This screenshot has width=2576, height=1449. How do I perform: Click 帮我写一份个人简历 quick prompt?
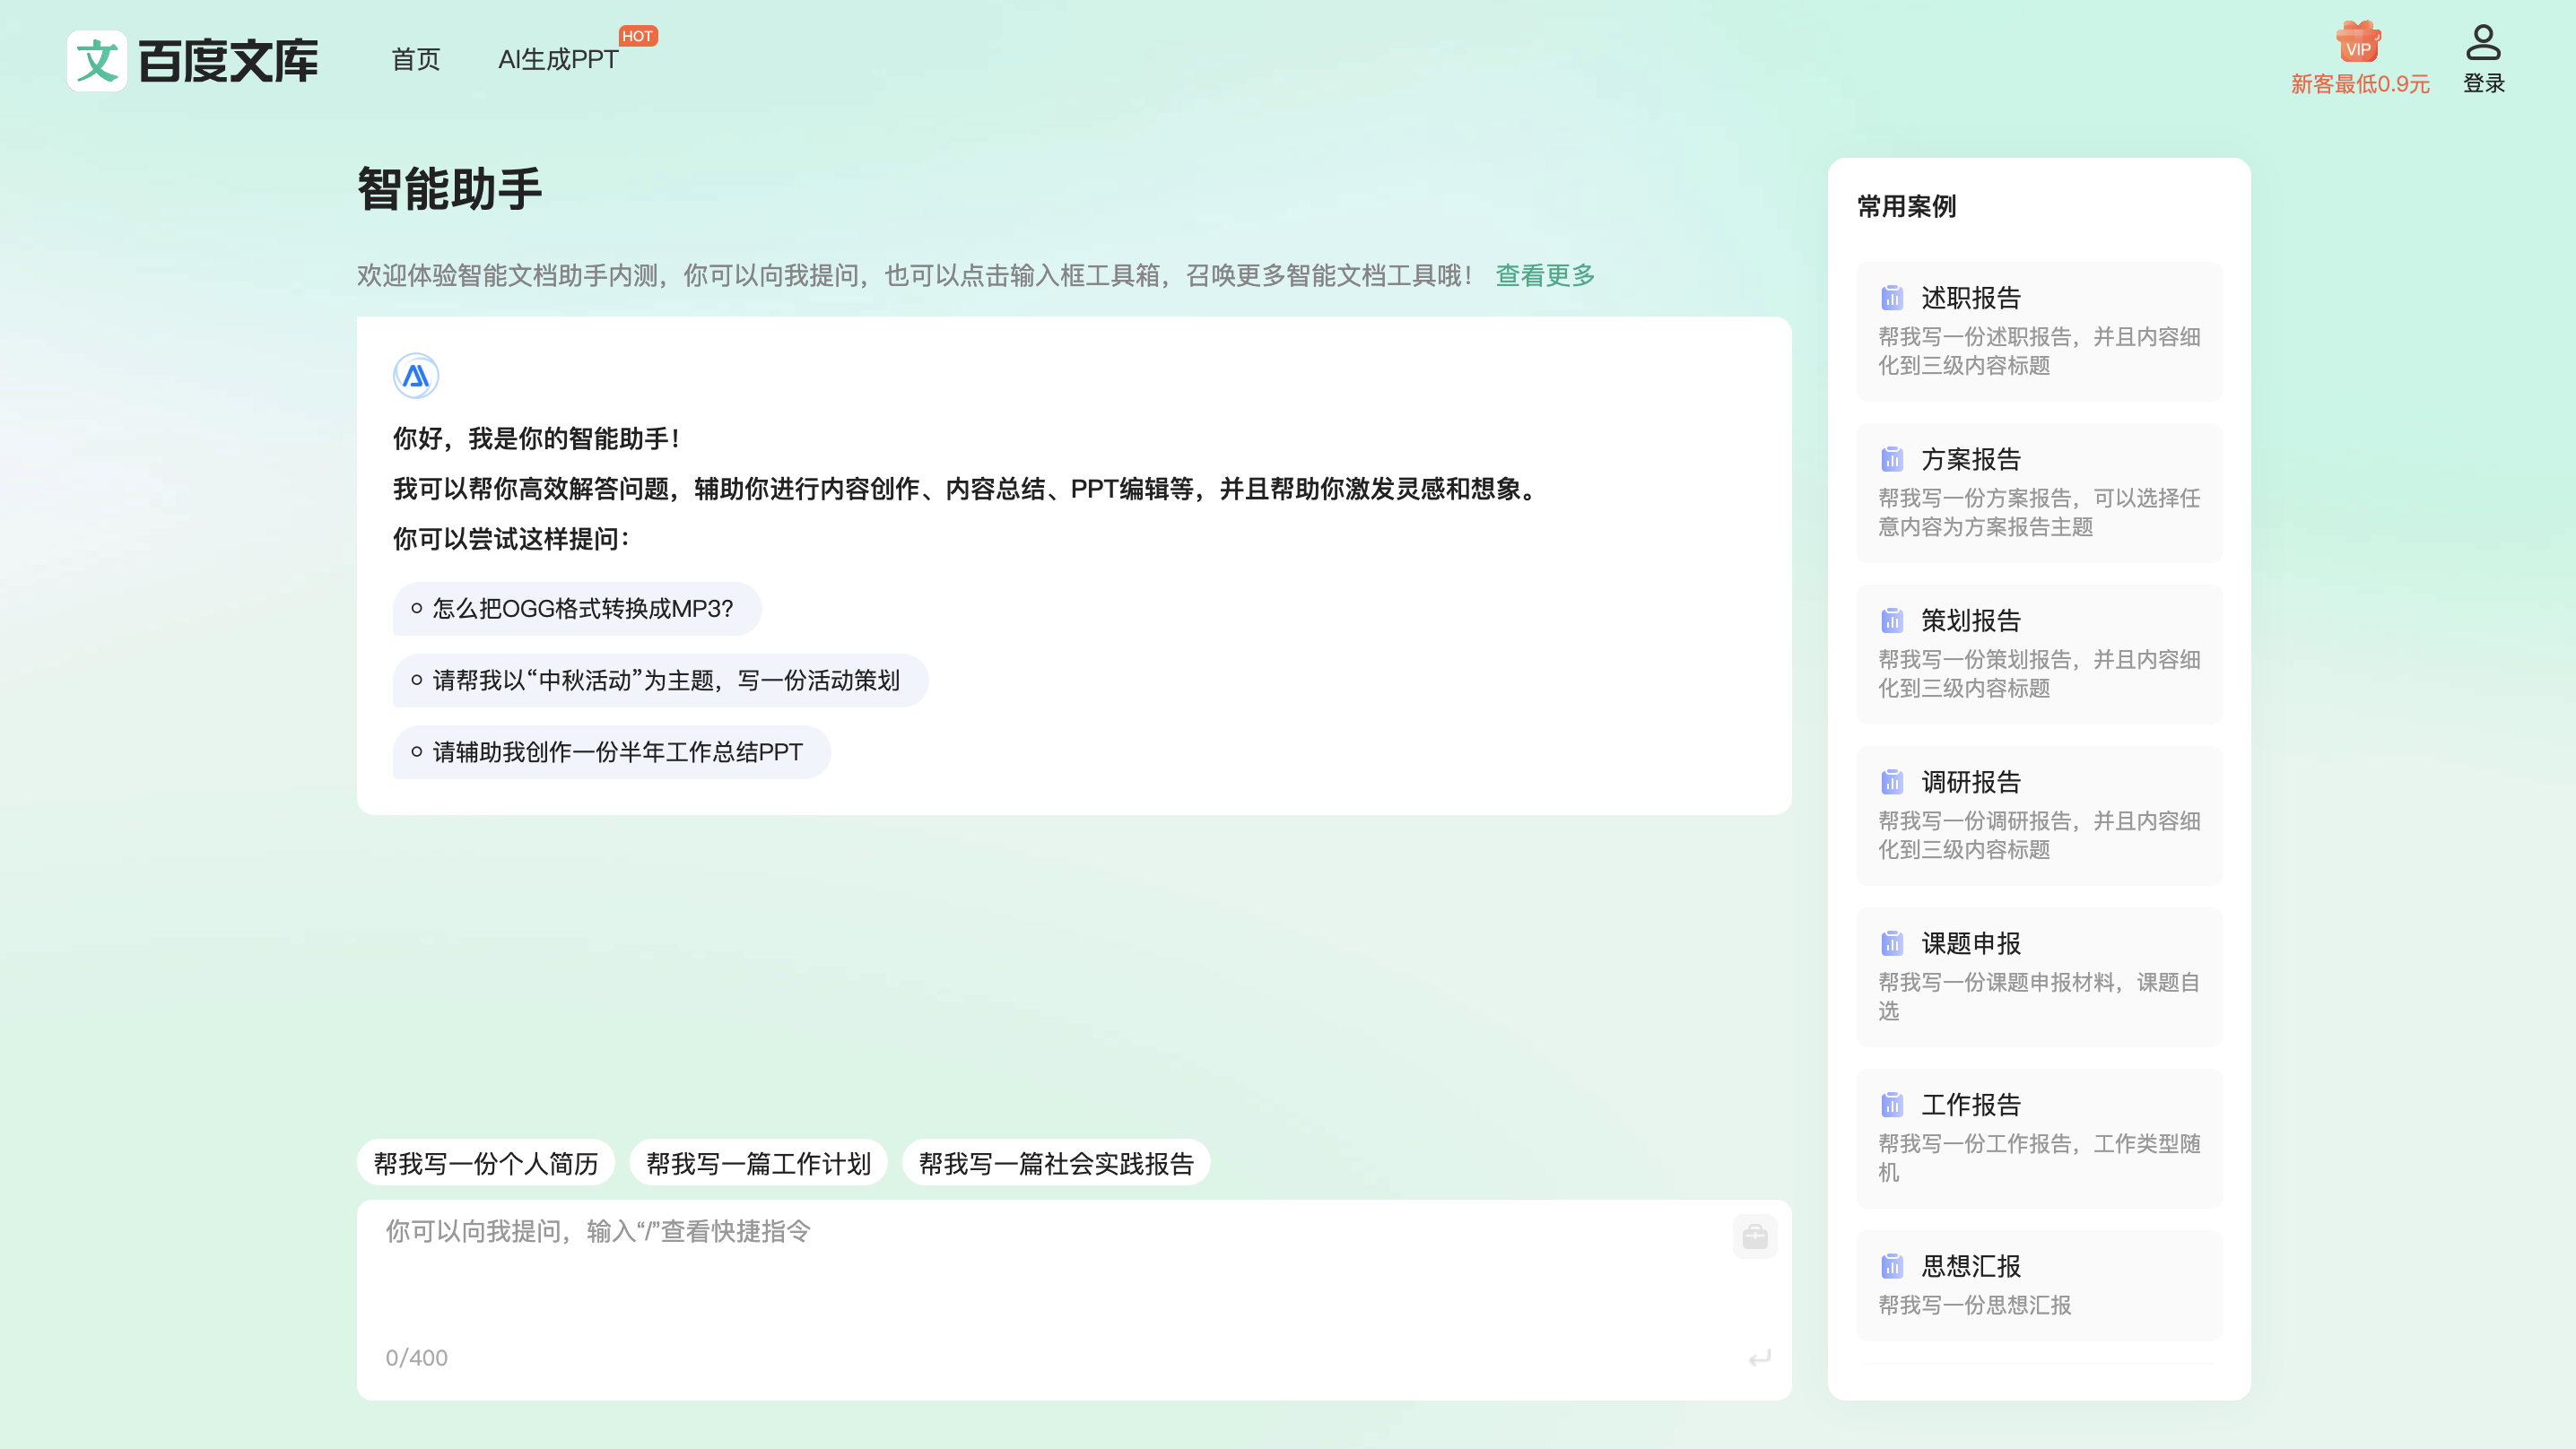(x=486, y=1163)
